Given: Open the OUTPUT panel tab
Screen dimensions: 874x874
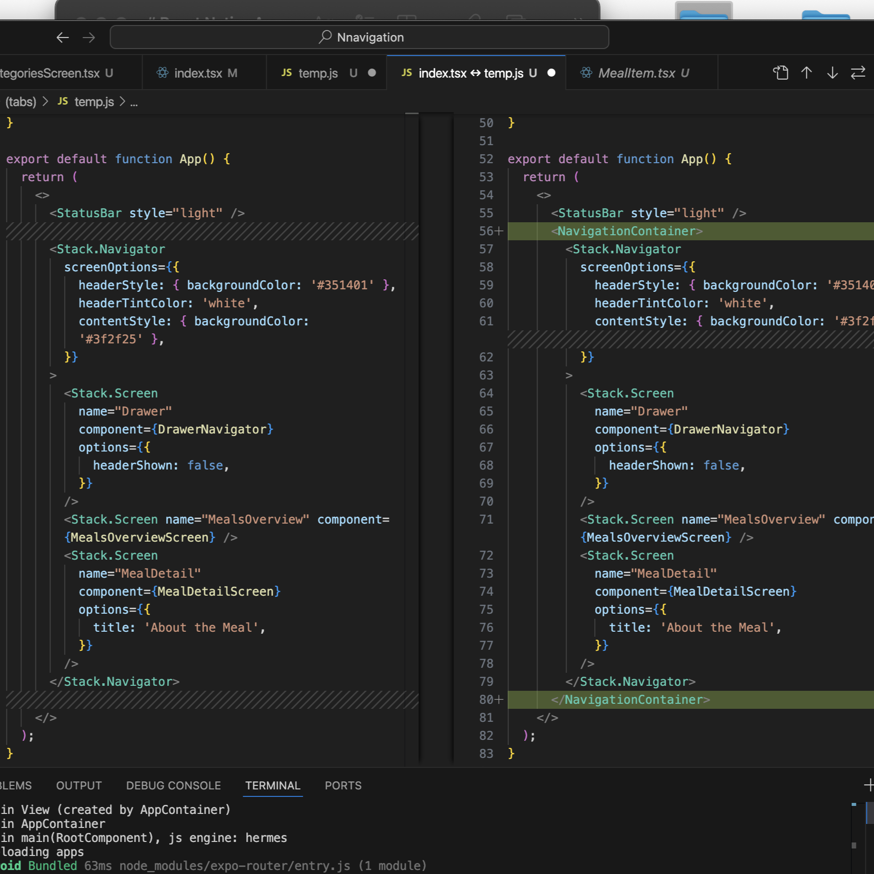Looking at the screenshot, I should click(x=79, y=785).
